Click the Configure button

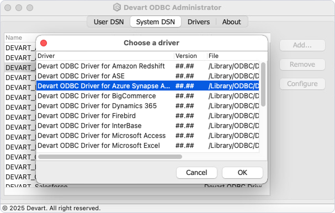pos(302,84)
